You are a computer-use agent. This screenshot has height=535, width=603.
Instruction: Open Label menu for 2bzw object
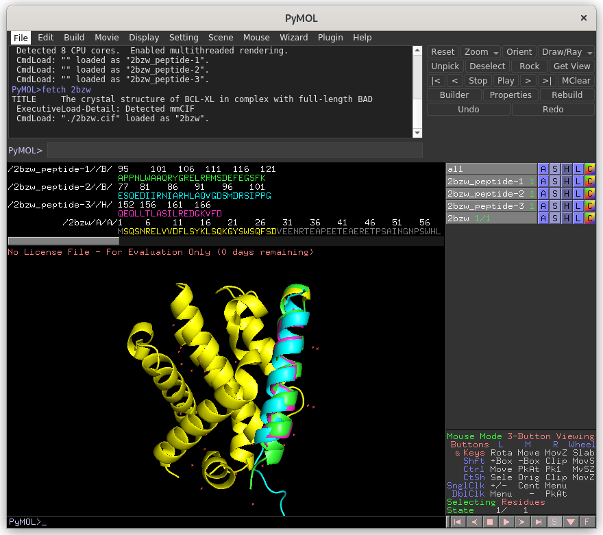[578, 218]
